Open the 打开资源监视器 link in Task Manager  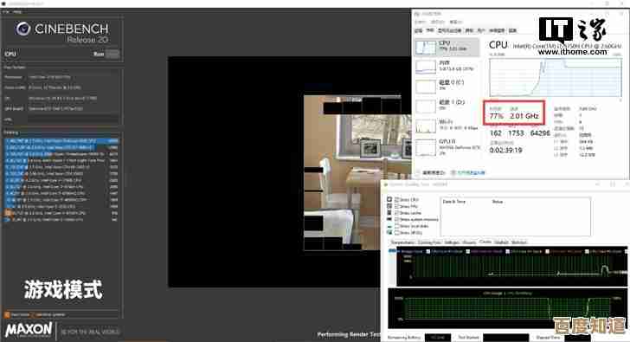471,173
